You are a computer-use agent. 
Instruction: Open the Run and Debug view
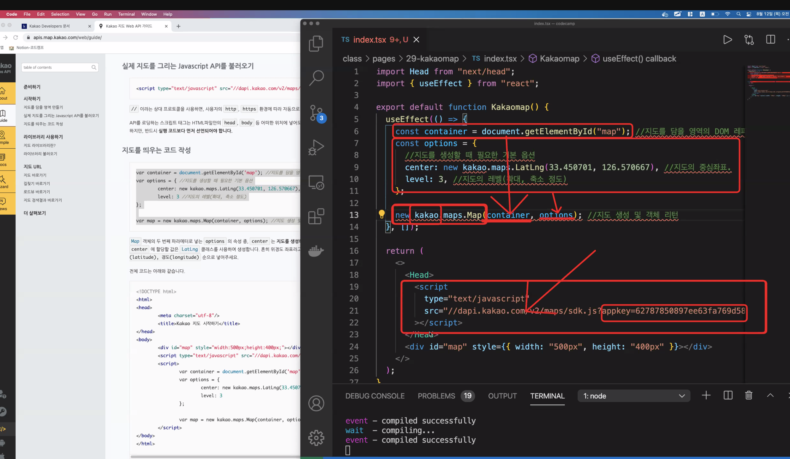[316, 147]
